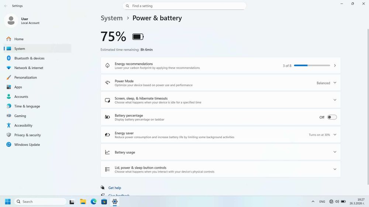Click the "3 of 8" recommendations count

[x=287, y=66]
